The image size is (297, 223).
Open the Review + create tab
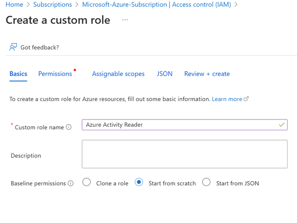pos(207,74)
